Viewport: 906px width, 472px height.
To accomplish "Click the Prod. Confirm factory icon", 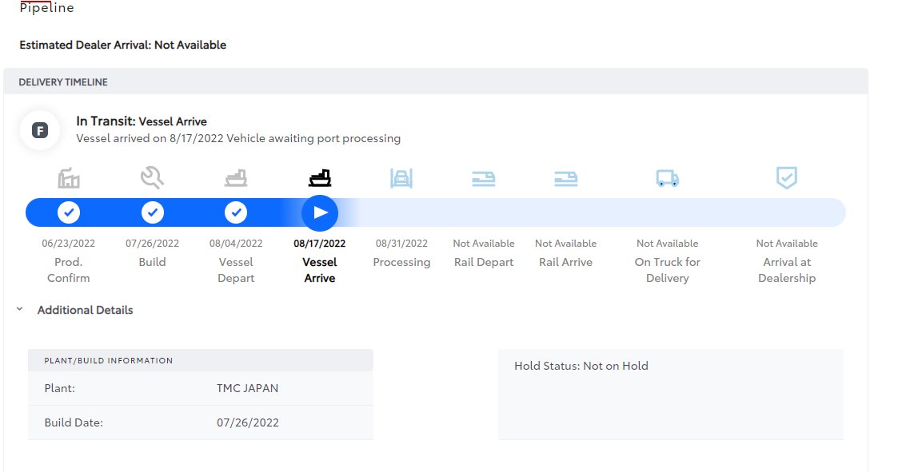I will (68, 178).
